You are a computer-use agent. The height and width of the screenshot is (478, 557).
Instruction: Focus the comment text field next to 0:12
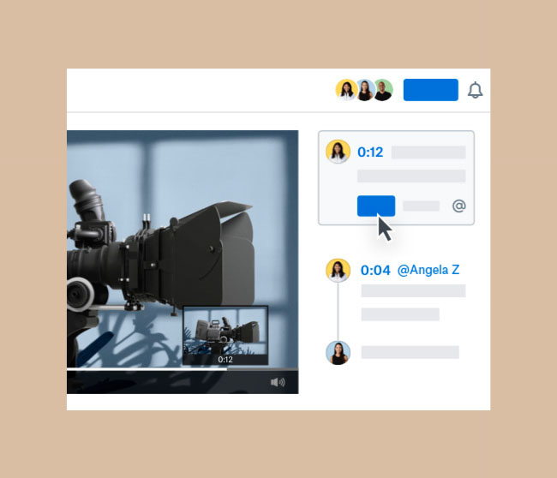pos(428,152)
